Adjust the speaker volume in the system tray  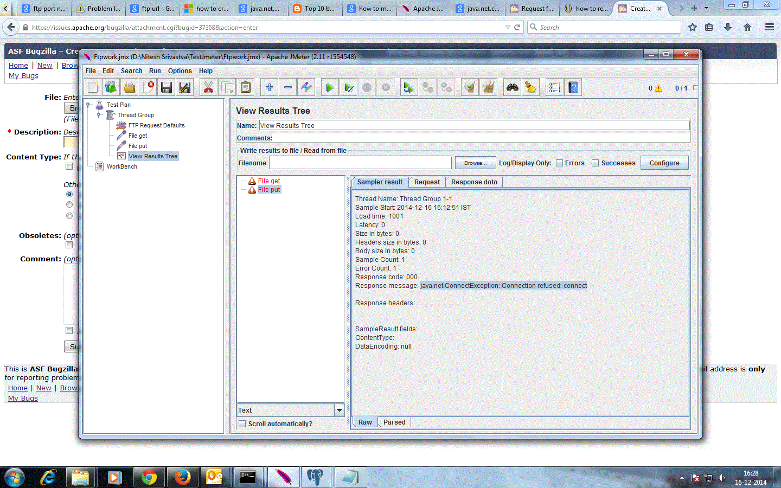click(721, 478)
